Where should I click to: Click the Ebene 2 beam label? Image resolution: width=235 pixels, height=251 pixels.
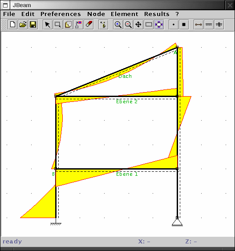click(x=127, y=101)
